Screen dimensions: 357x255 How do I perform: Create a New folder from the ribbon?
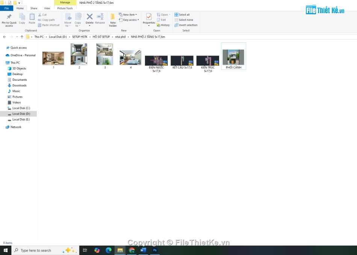pyautogui.click(x=113, y=20)
